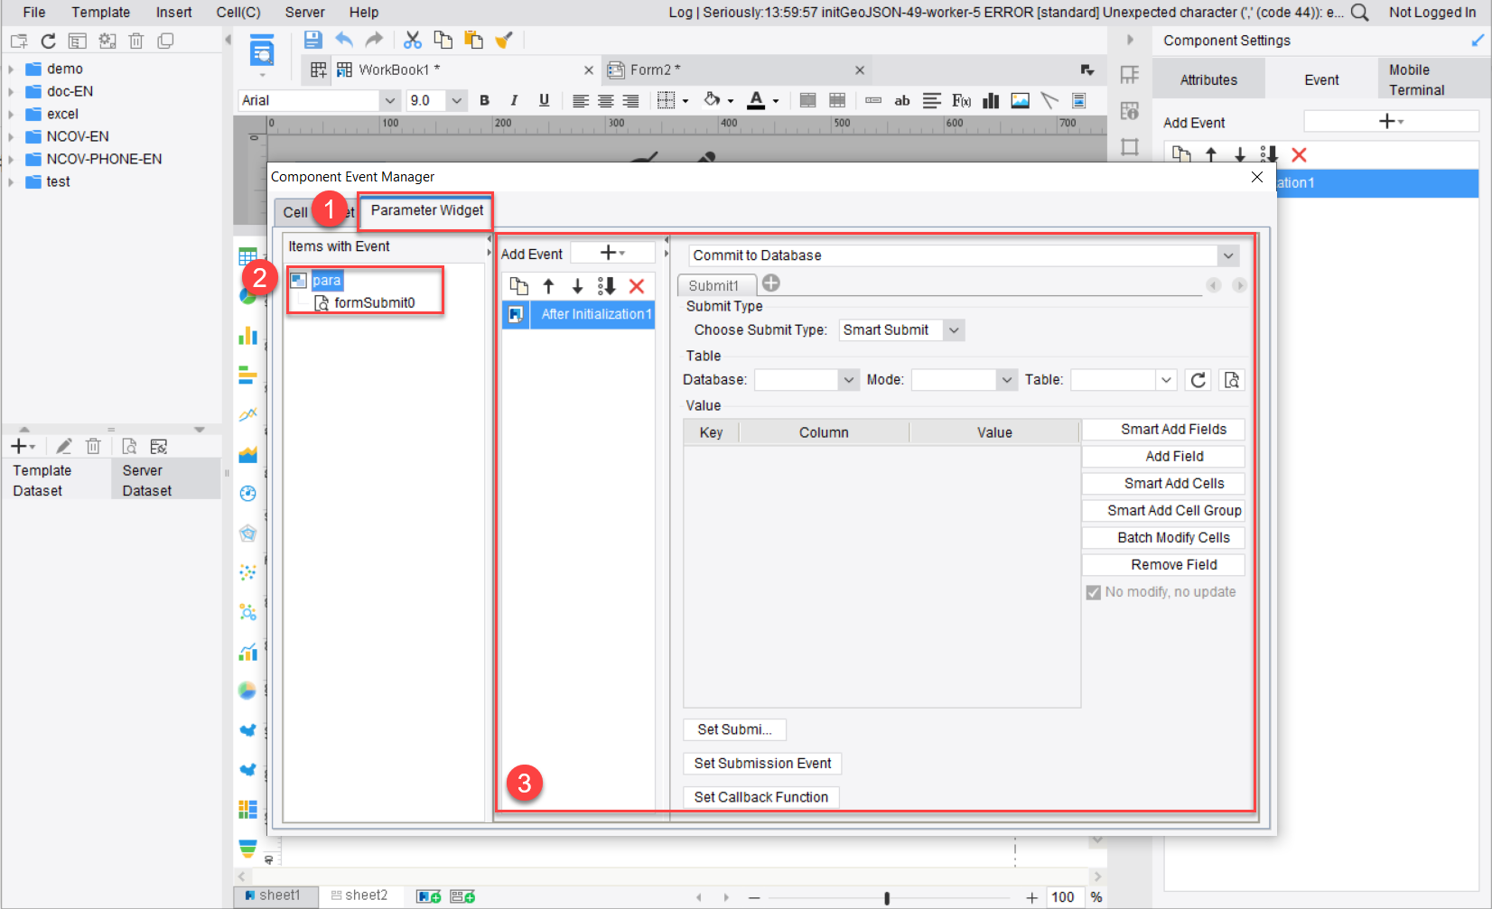Image resolution: width=1492 pixels, height=909 pixels.
Task: Open the Attributes tab in Component Settings
Action: 1208,79
